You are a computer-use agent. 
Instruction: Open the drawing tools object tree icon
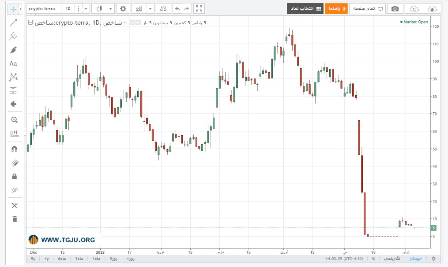(x=14, y=205)
